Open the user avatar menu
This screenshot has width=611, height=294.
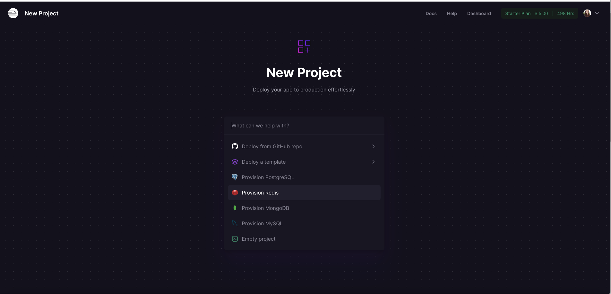pos(587,13)
